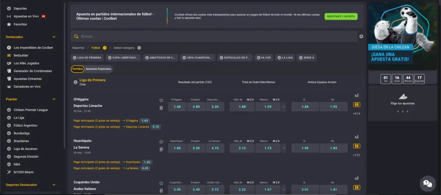Click the icon under O'Higgins favorite star
This screenshot has width=441, height=195.
tap(161, 108)
